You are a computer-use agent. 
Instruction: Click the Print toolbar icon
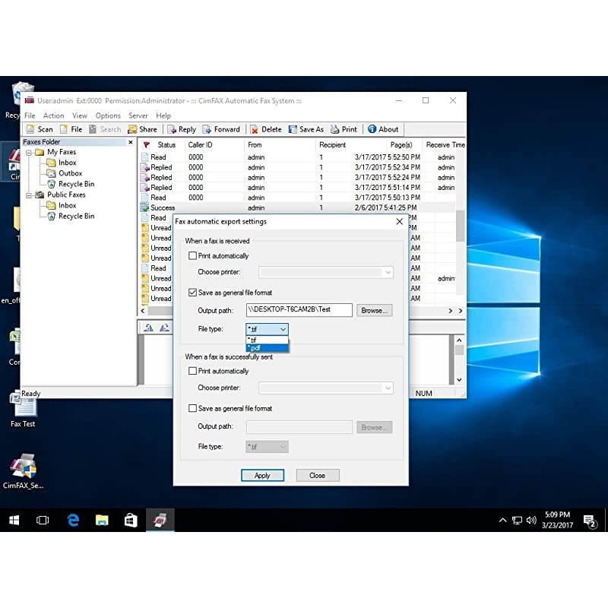[x=335, y=129]
